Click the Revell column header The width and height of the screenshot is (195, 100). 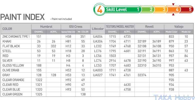(x=149, y=27)
